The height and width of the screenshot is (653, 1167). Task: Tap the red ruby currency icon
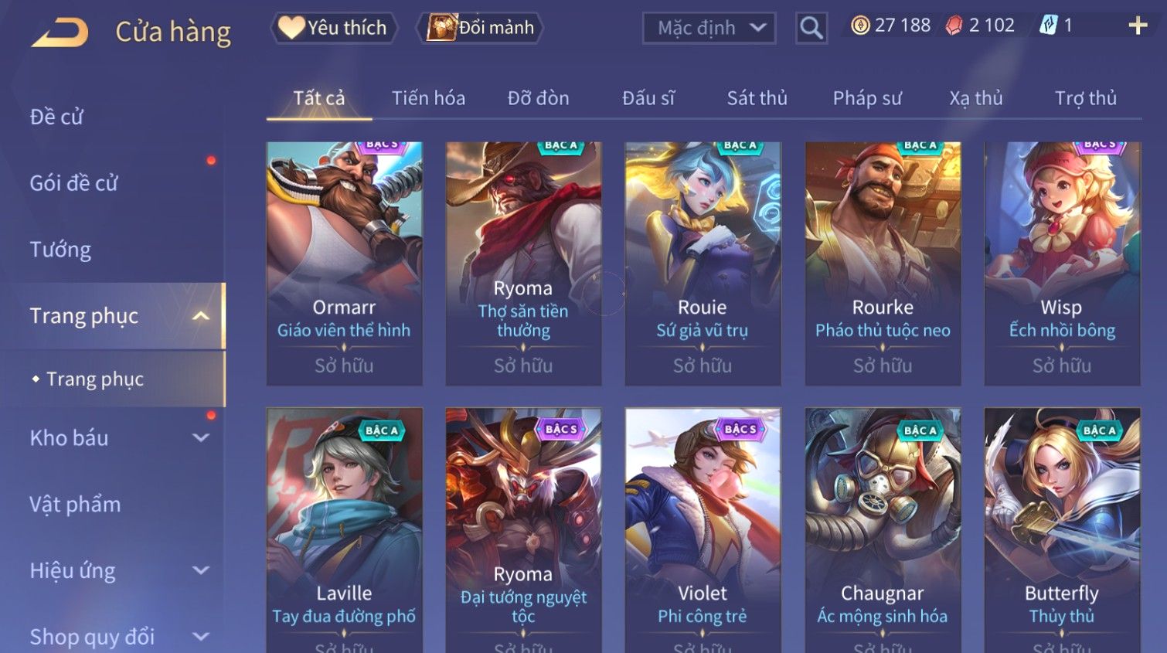954,26
